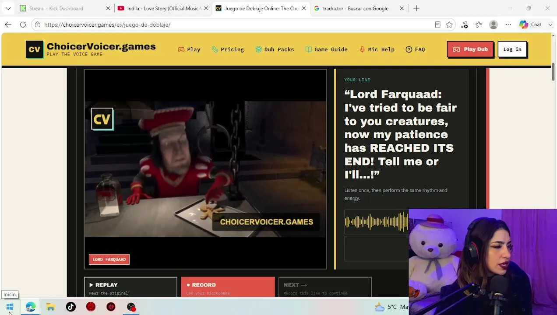The width and height of the screenshot is (557, 315).
Task: Click the Log in button
Action: click(512, 49)
